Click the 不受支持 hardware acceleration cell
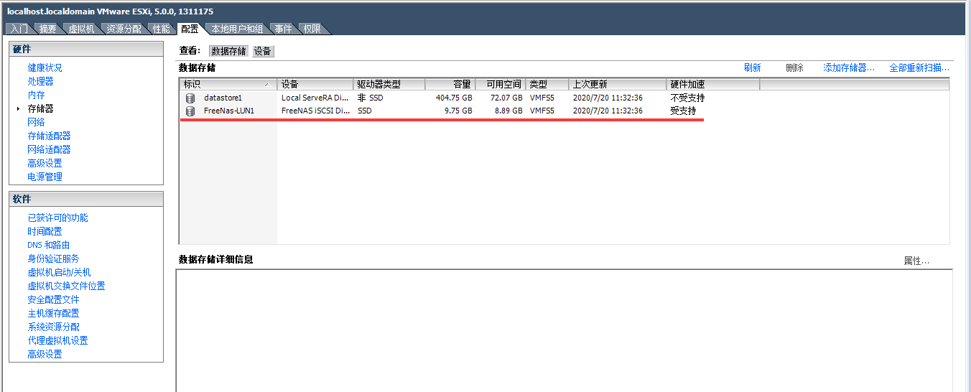Viewport: 971px width, 392px height. click(687, 98)
